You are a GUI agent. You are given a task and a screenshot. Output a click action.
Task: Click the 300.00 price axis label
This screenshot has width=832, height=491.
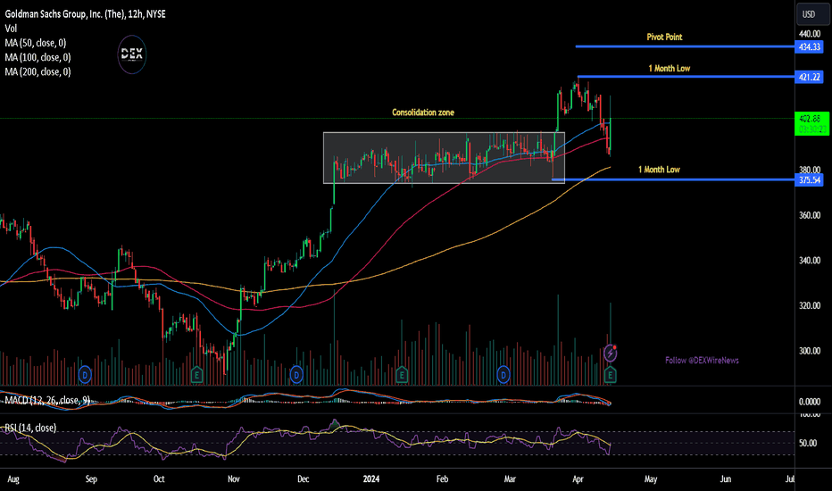[x=810, y=351]
